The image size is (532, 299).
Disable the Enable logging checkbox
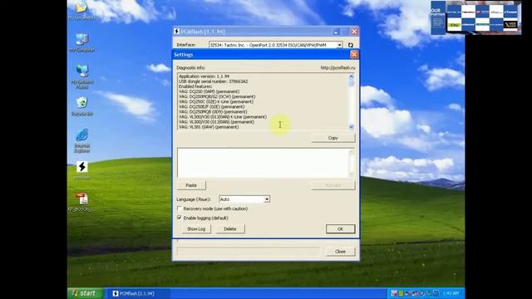pos(180,218)
